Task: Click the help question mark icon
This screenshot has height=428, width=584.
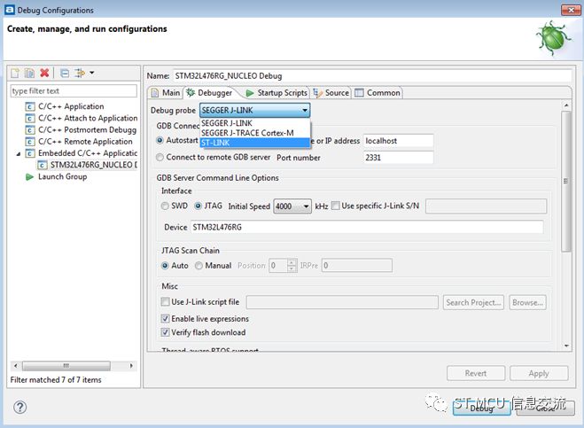Action: (19, 407)
